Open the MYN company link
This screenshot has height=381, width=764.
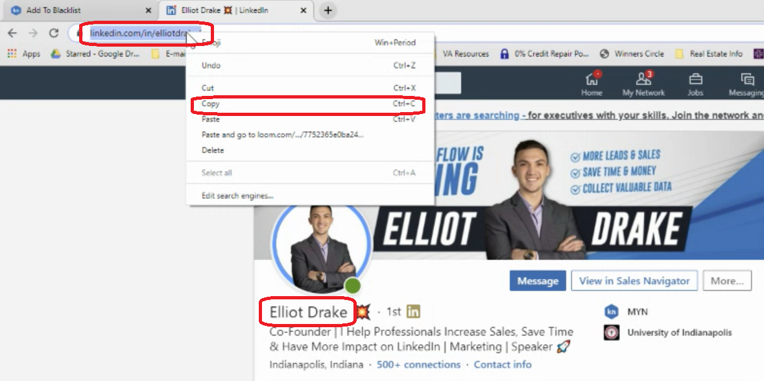638,312
